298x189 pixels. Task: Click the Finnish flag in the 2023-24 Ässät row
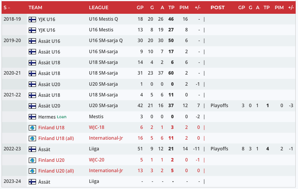32,182
